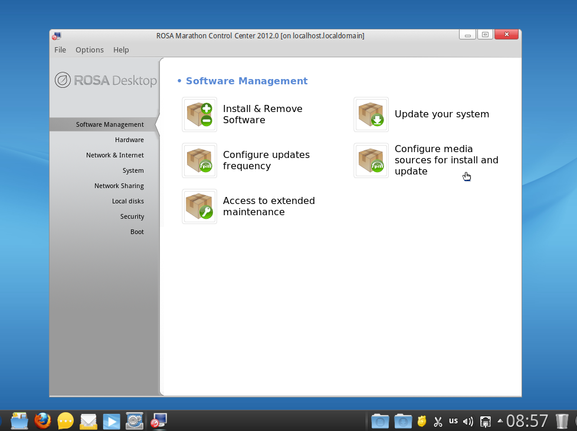Close the ROSA Control Center window
The image size is (577, 431).
[506, 35]
